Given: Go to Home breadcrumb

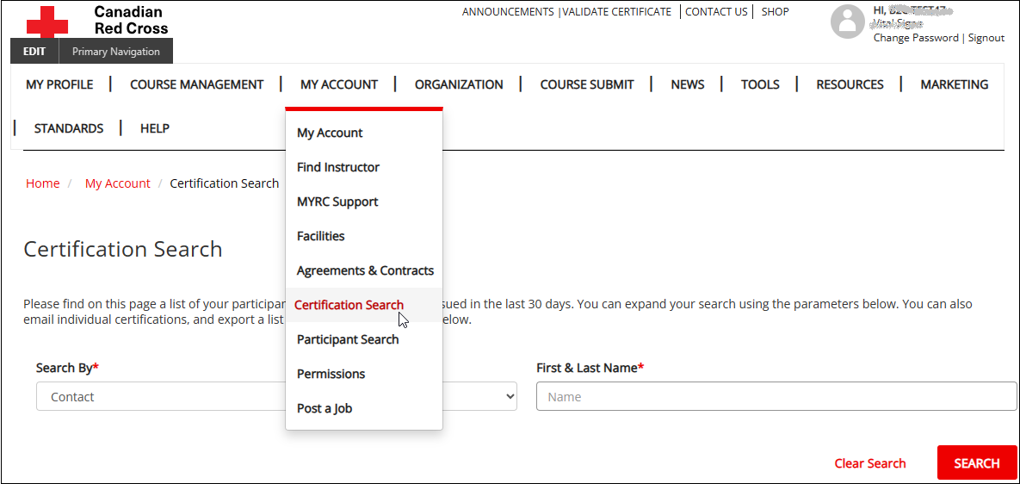Looking at the screenshot, I should pyautogui.click(x=43, y=183).
